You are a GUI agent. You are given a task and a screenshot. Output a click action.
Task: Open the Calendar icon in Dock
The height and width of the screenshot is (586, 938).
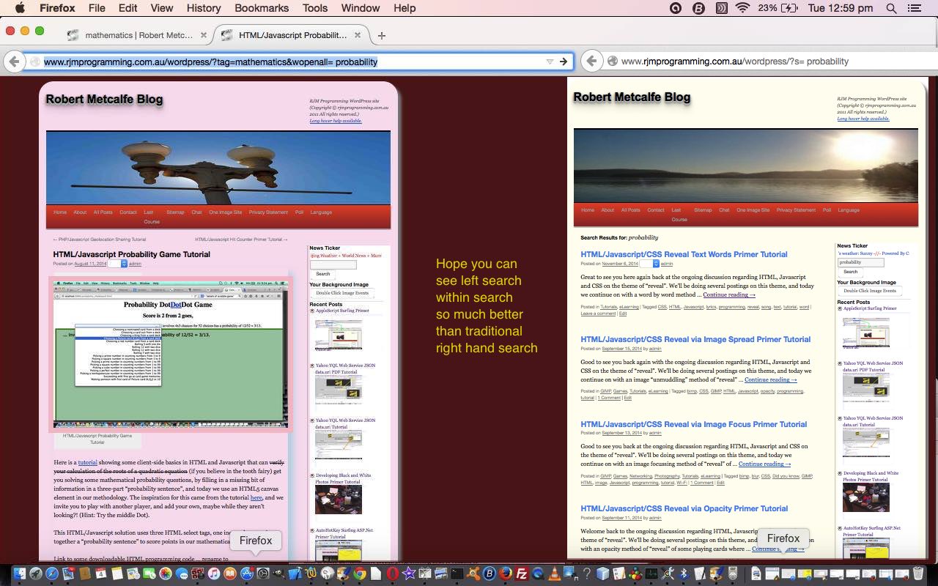point(101,574)
